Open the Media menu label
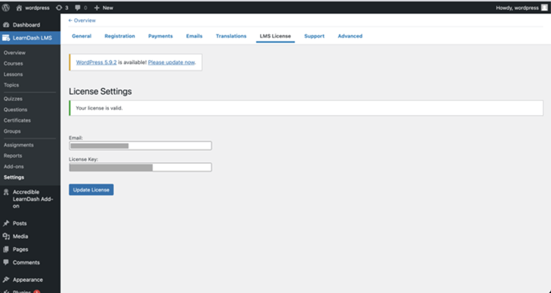 20,236
